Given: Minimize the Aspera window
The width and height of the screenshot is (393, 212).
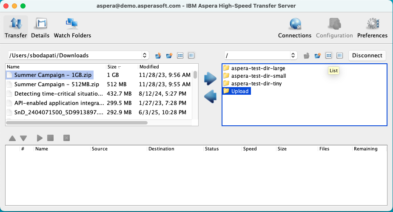Looking at the screenshot, I should click(14, 6).
